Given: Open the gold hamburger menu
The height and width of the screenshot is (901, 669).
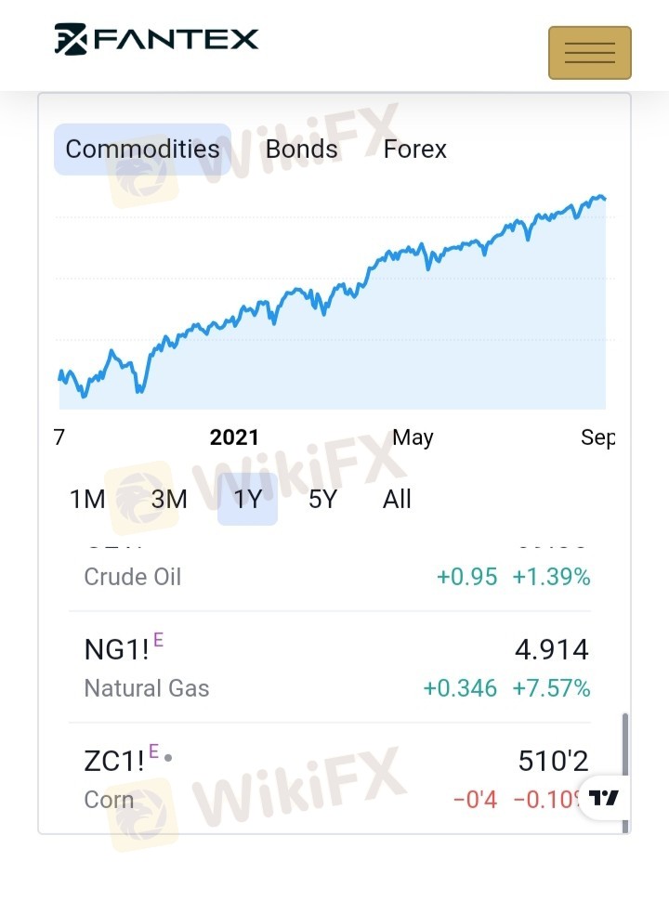Looking at the screenshot, I should tap(590, 52).
